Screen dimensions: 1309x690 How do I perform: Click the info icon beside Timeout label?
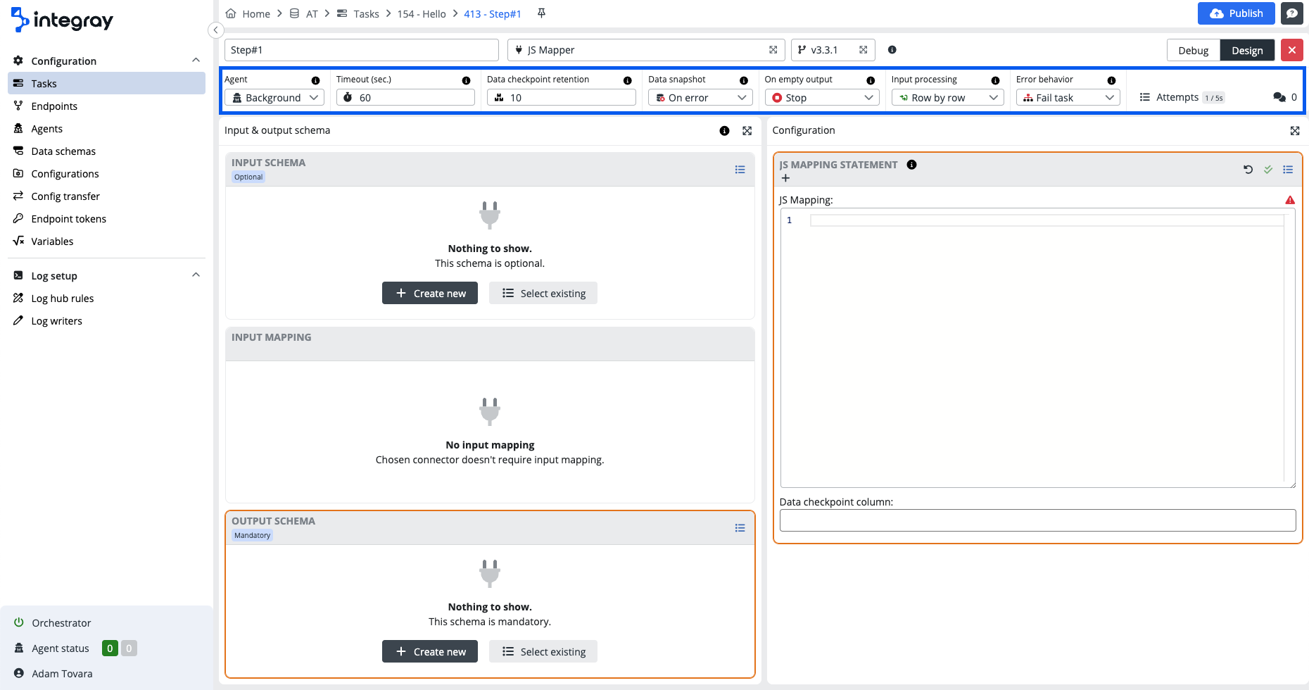pos(466,80)
